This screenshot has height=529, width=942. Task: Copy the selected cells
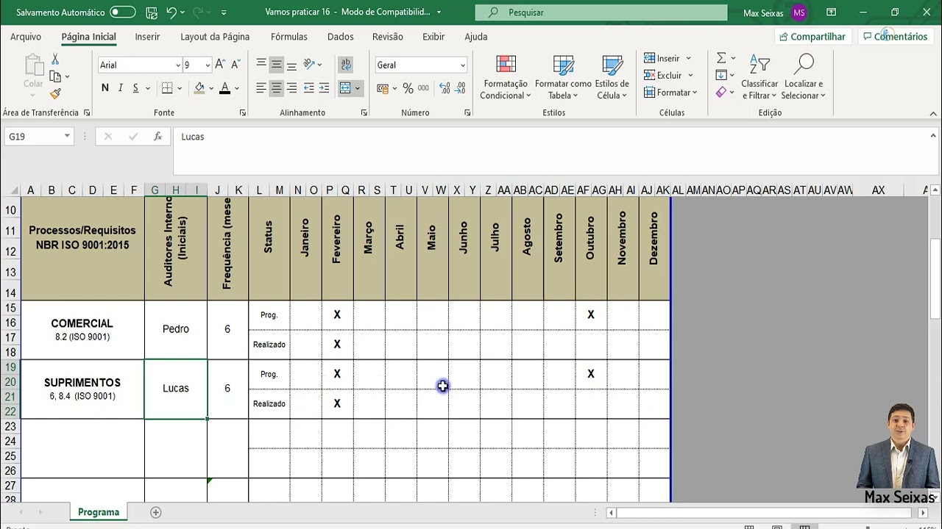(x=55, y=76)
